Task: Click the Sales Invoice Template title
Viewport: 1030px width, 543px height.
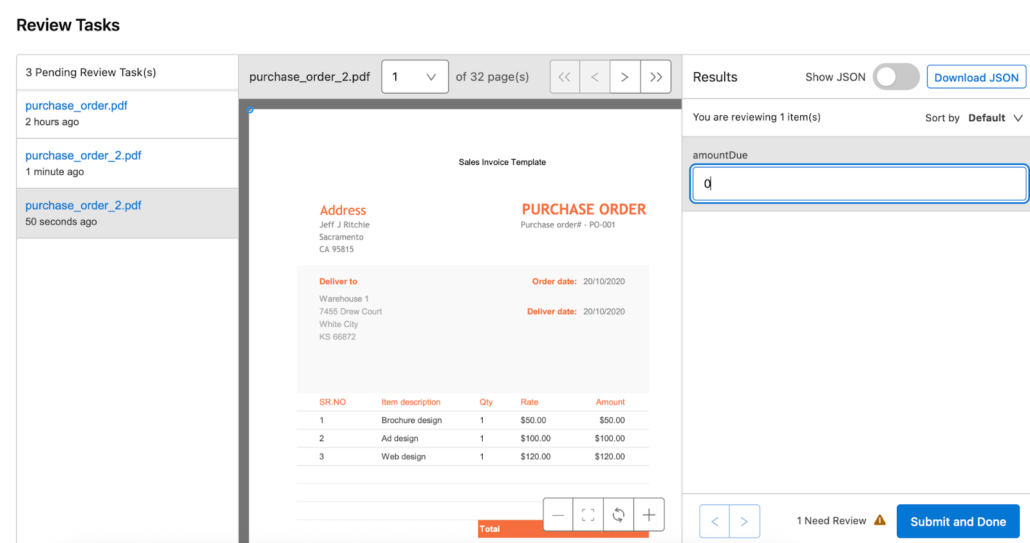Action: pyautogui.click(x=502, y=162)
